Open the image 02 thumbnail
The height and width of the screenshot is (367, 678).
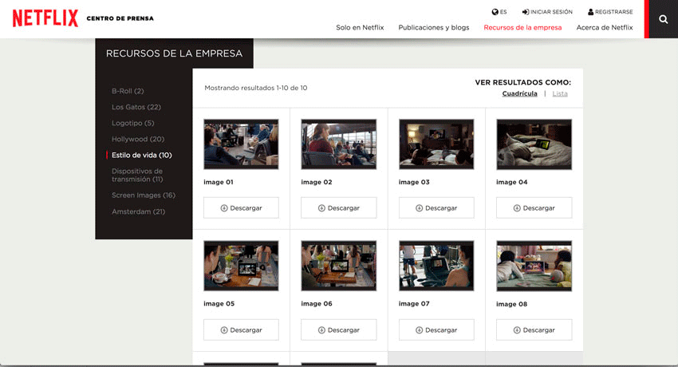[338, 144]
